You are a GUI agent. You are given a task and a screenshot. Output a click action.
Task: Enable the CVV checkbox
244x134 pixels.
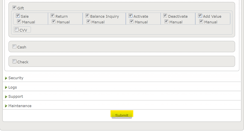(x=17, y=29)
